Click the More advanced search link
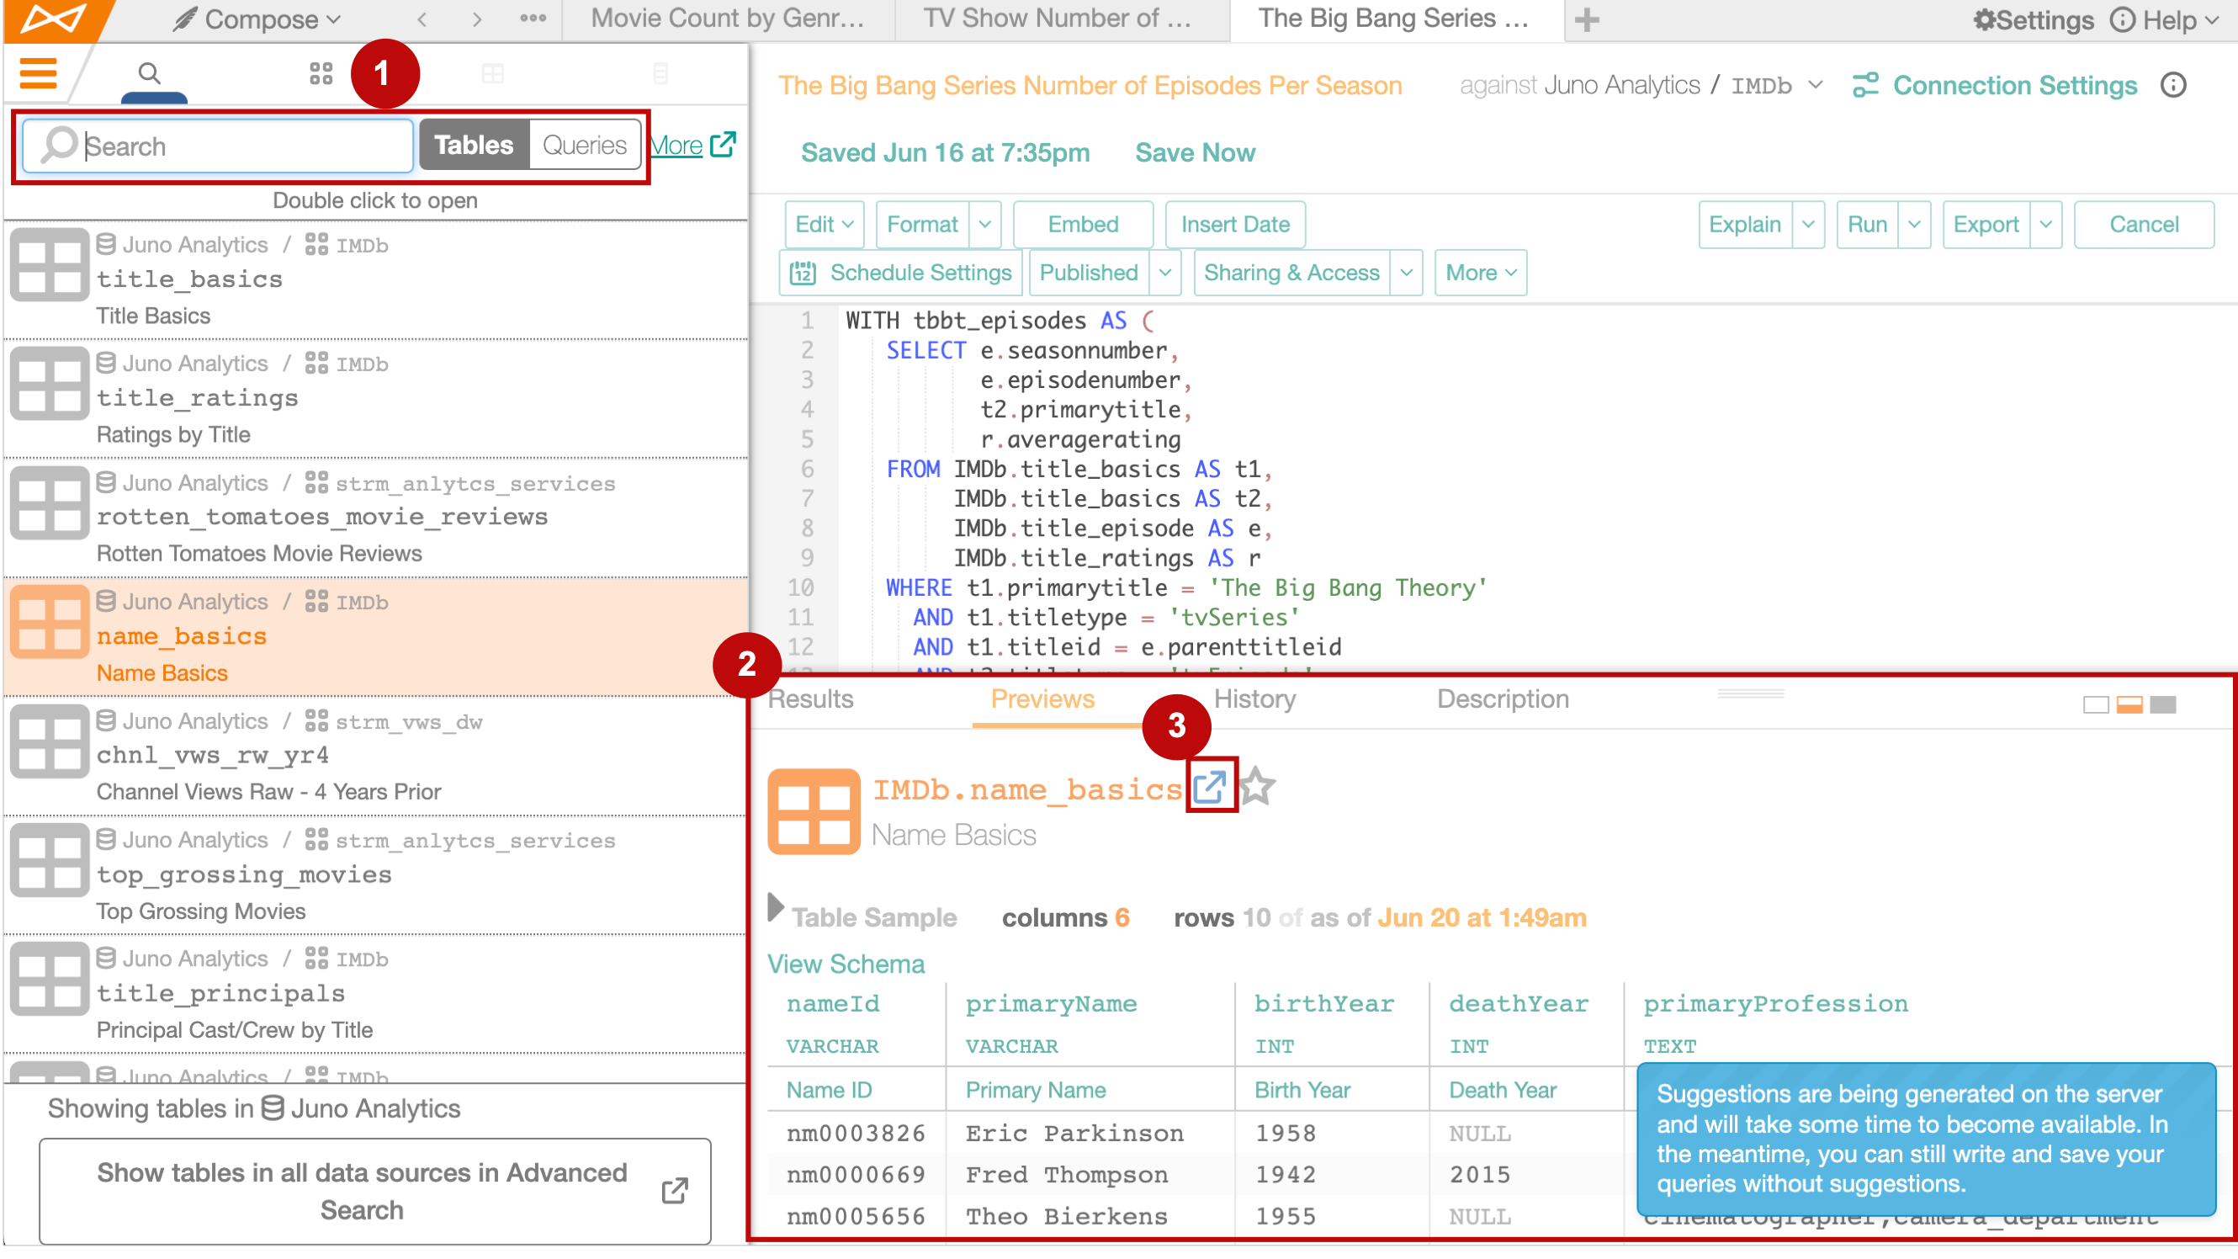The image size is (2238, 1259). tap(692, 145)
